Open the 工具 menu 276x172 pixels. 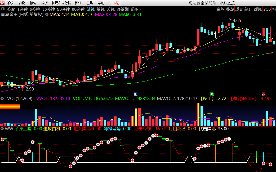coord(90,3)
